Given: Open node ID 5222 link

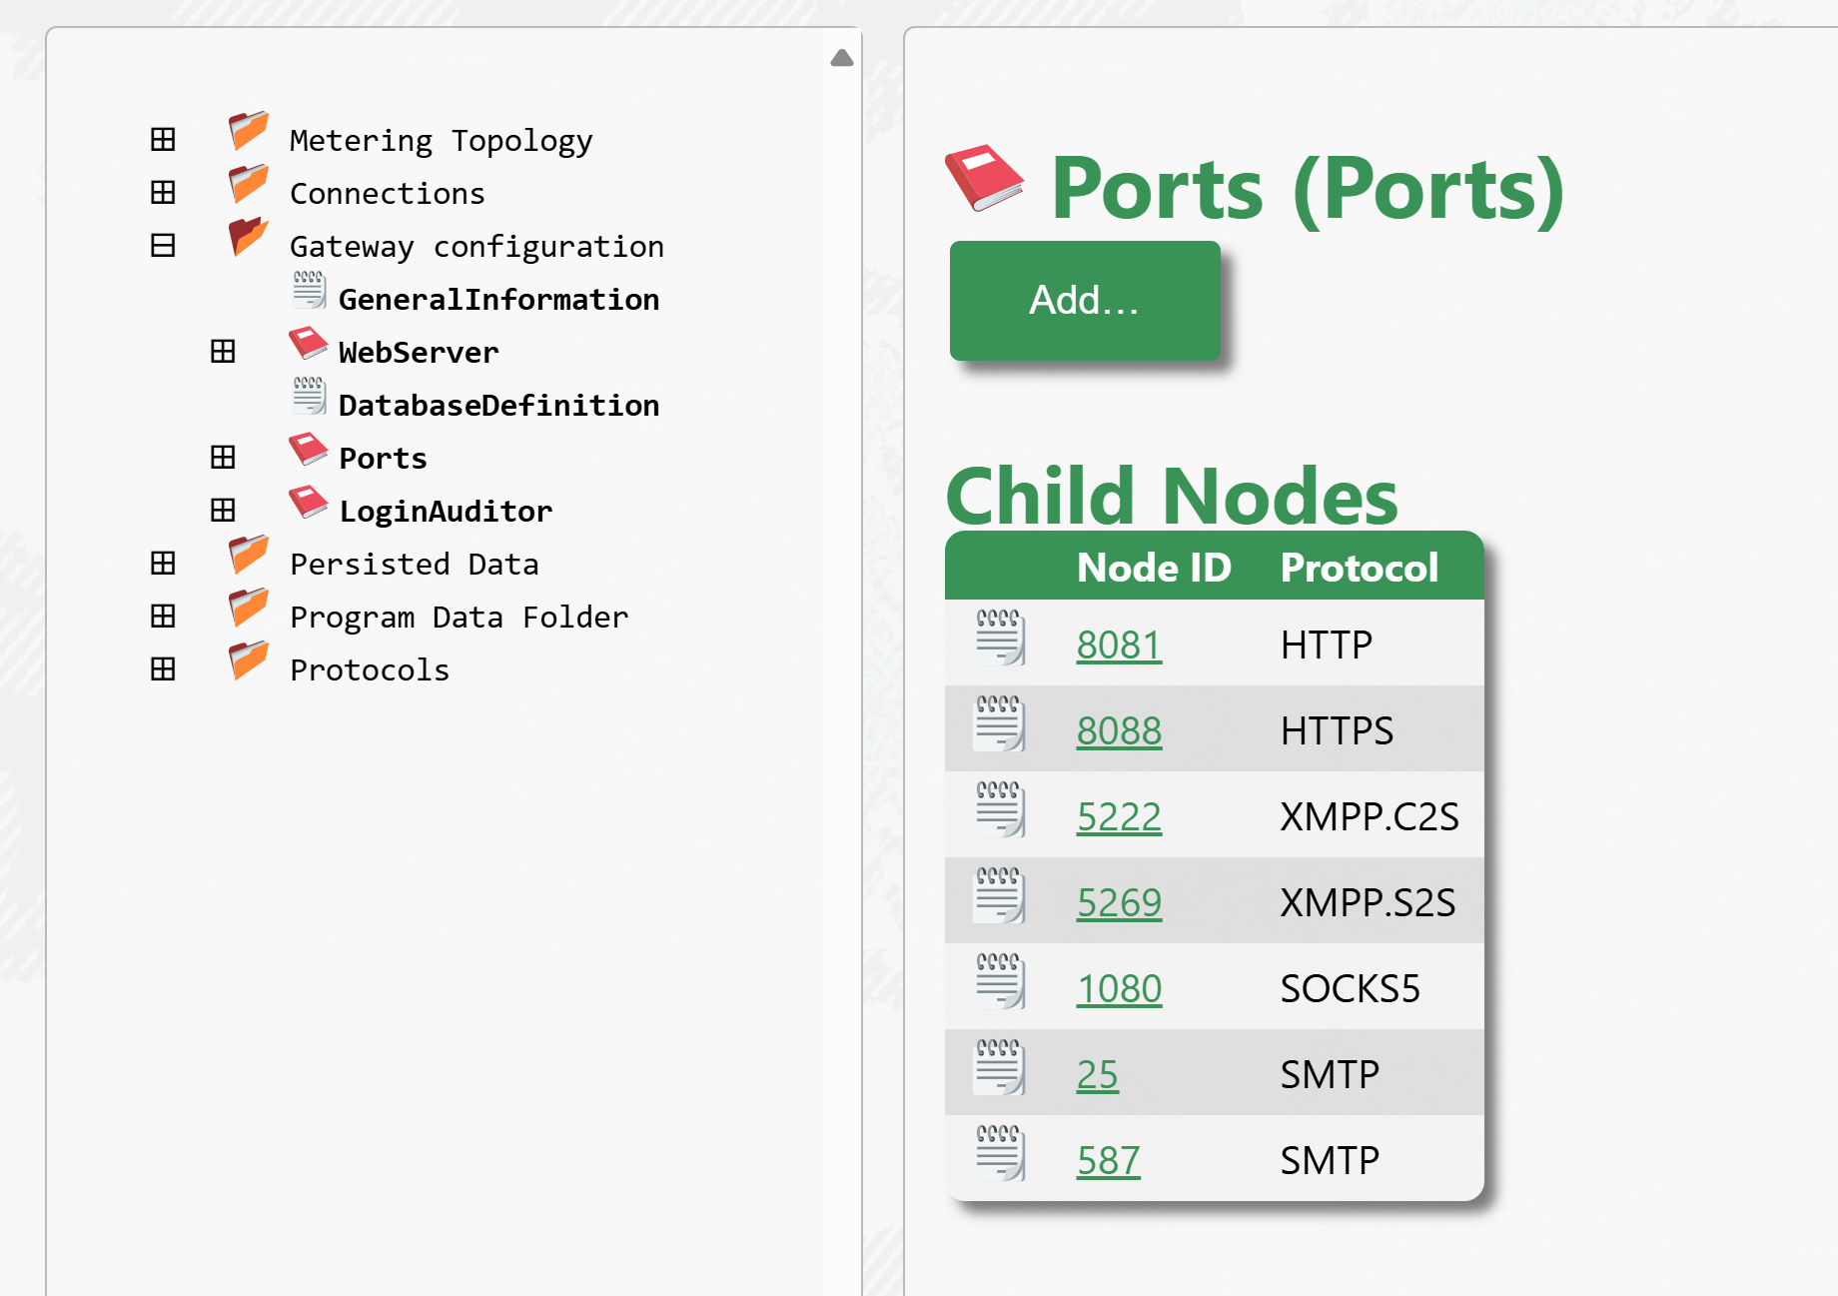Looking at the screenshot, I should tap(1119, 817).
